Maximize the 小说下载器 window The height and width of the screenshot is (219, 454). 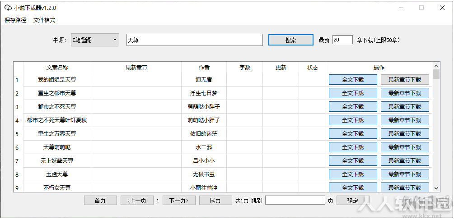(x=421, y=8)
